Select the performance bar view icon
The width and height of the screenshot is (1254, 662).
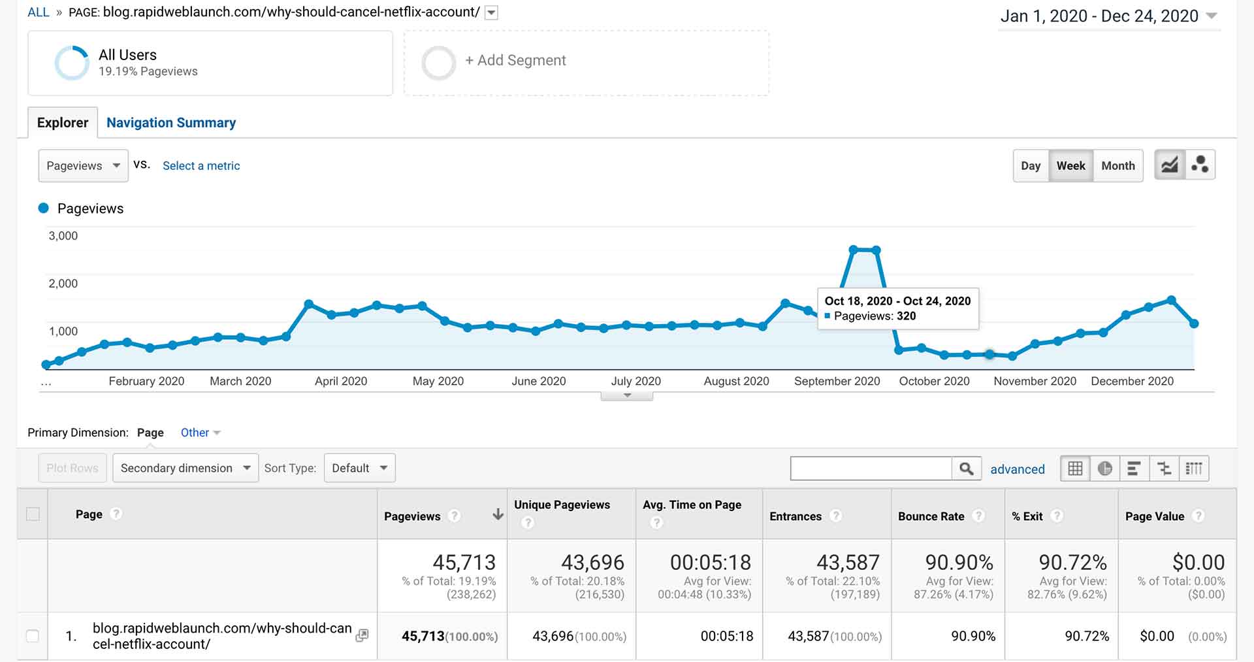[x=1134, y=469]
